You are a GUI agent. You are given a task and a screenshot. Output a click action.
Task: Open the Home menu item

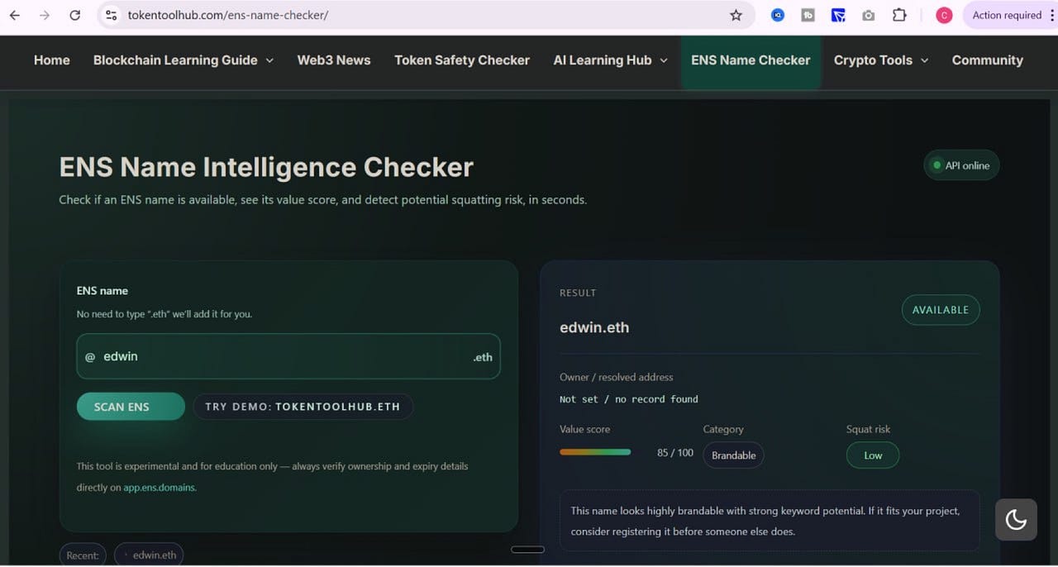(51, 60)
